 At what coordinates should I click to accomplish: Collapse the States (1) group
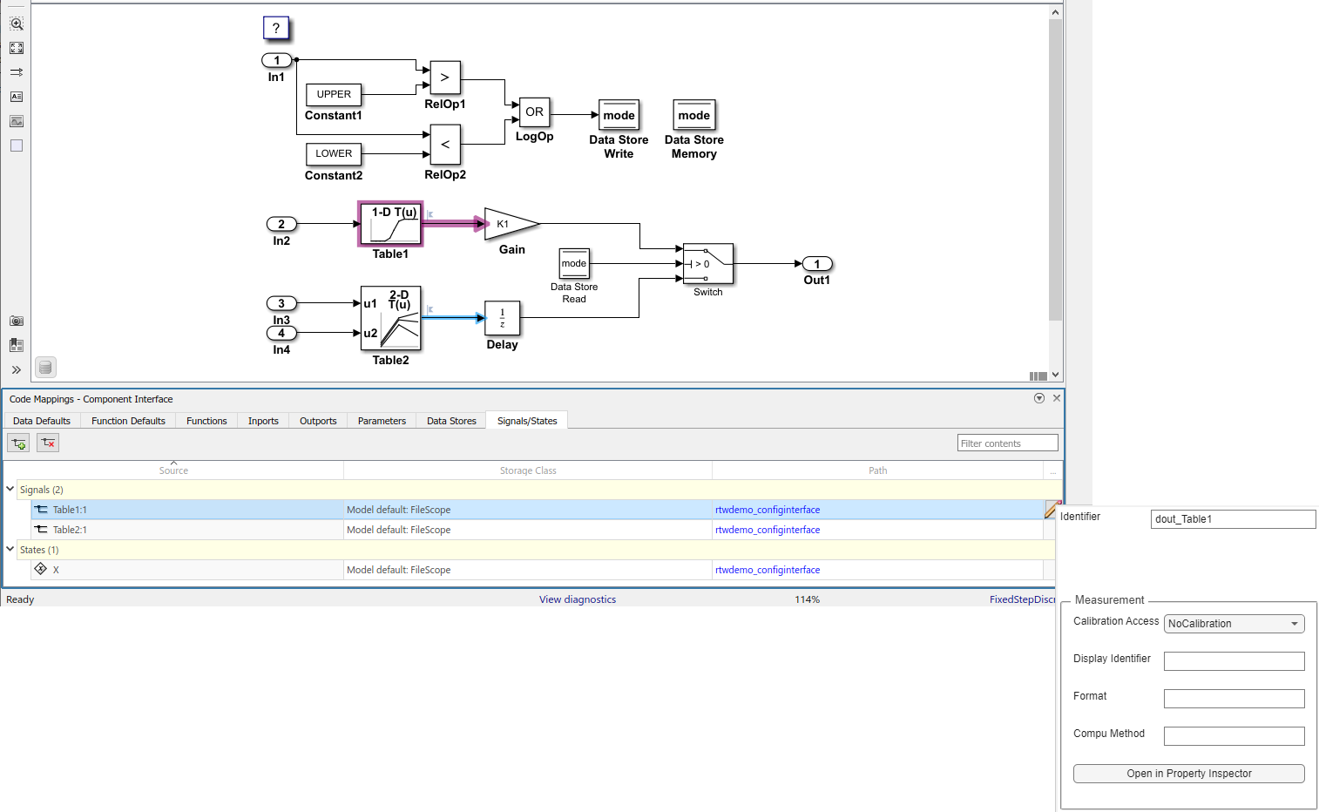point(10,550)
